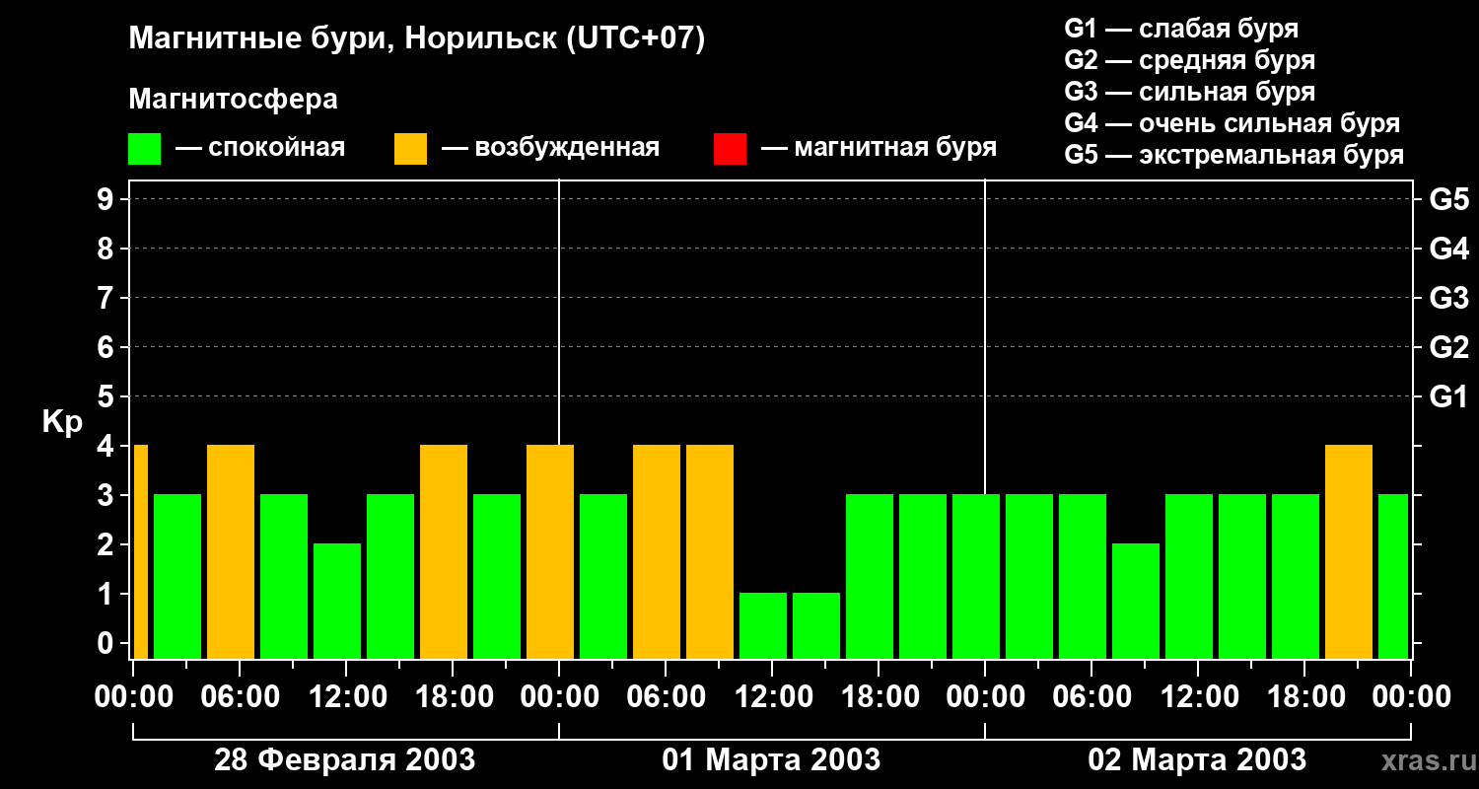
Task: Select the 'G3 — сильная буря' legend line
Action: click(1189, 92)
